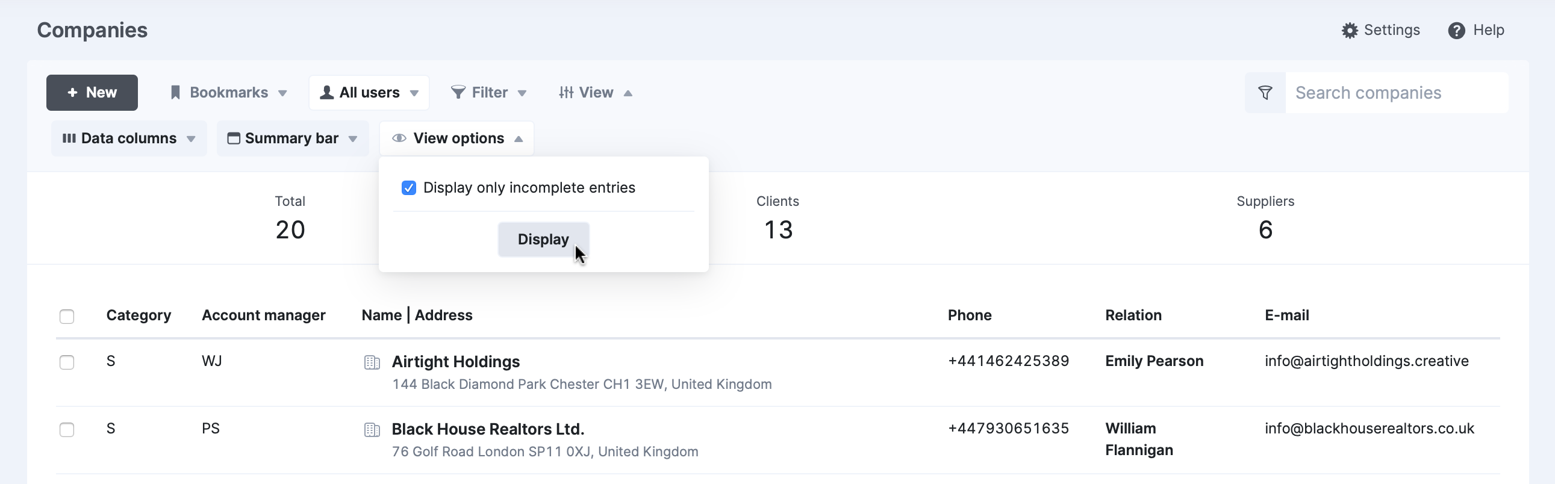Click the bookmark icon in Bookmarks
Screen dimensions: 1555x484
click(175, 92)
